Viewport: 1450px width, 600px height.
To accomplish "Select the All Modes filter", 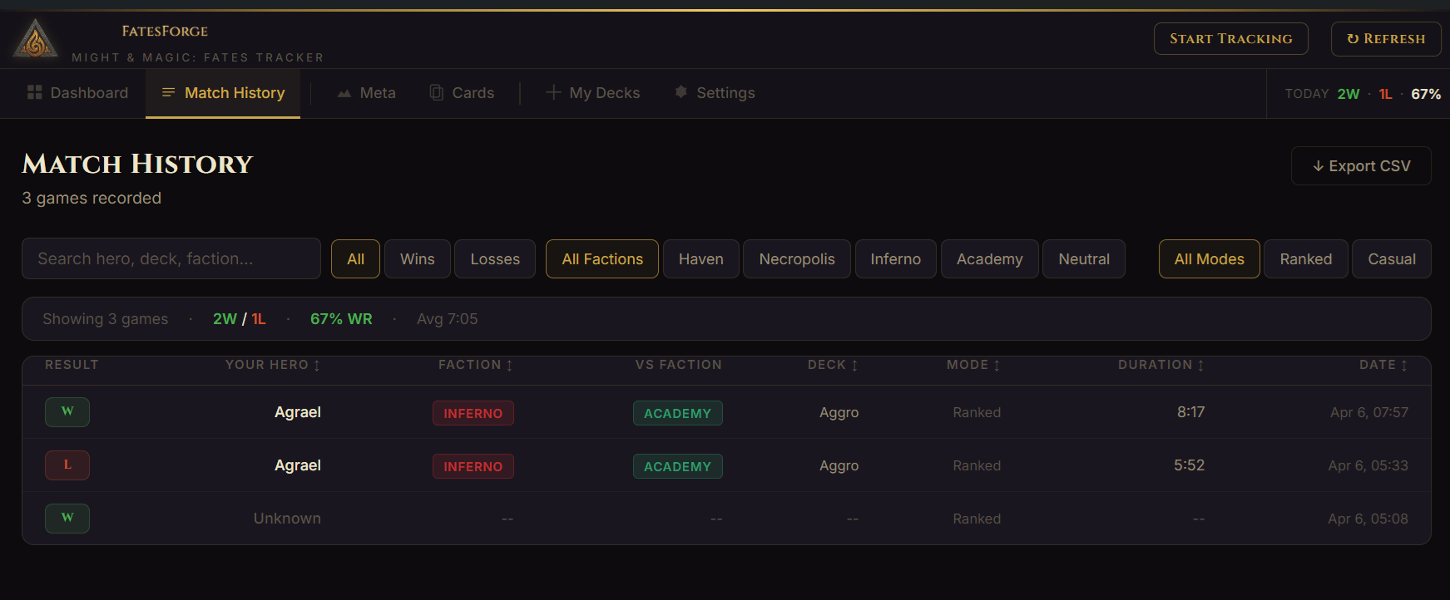I will (1210, 258).
